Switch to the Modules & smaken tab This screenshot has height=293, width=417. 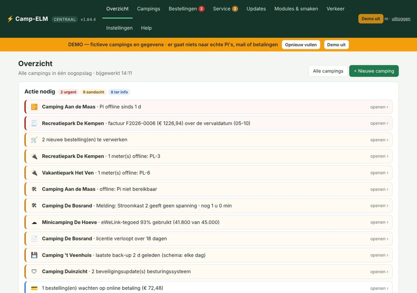click(x=296, y=9)
